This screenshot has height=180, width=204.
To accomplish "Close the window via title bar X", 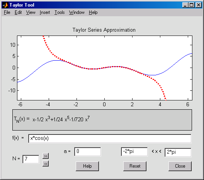I will point(199,5).
